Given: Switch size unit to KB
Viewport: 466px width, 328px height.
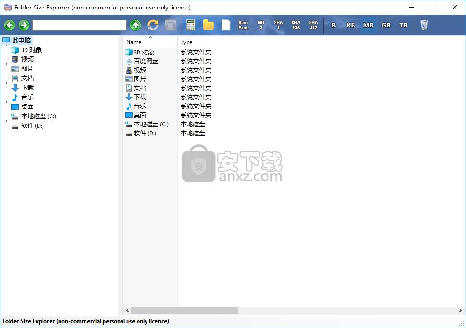Looking at the screenshot, I should pos(351,25).
